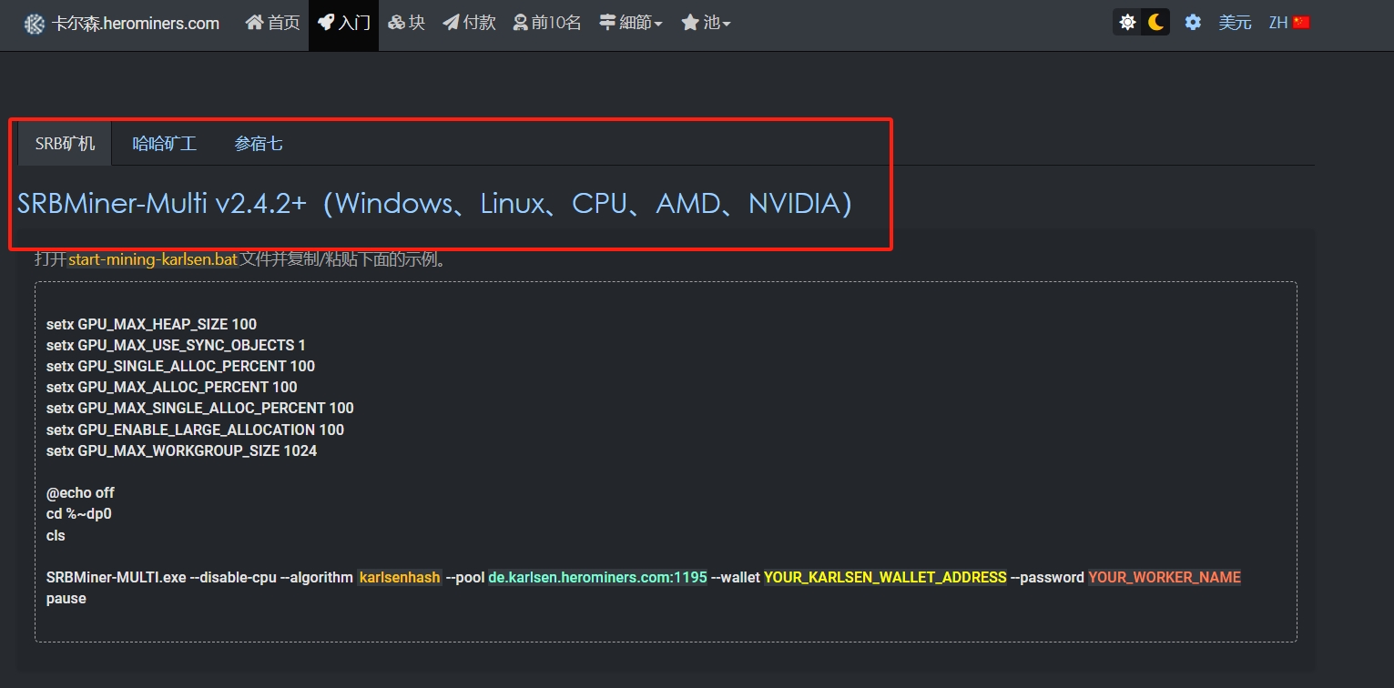Click the de.karlsen.herominers.com:1195 pool address
The width and height of the screenshot is (1394, 688).
pyautogui.click(x=597, y=578)
